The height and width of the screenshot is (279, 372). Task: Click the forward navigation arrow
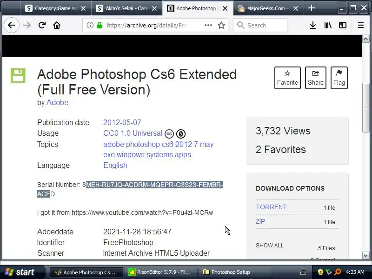[x=27, y=25]
